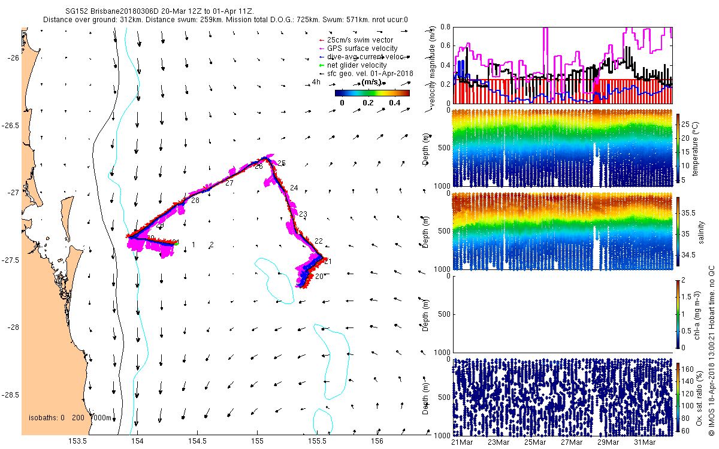Click the day marker '28' on the glider track
This screenshot has height=449, width=719.
[195, 201]
